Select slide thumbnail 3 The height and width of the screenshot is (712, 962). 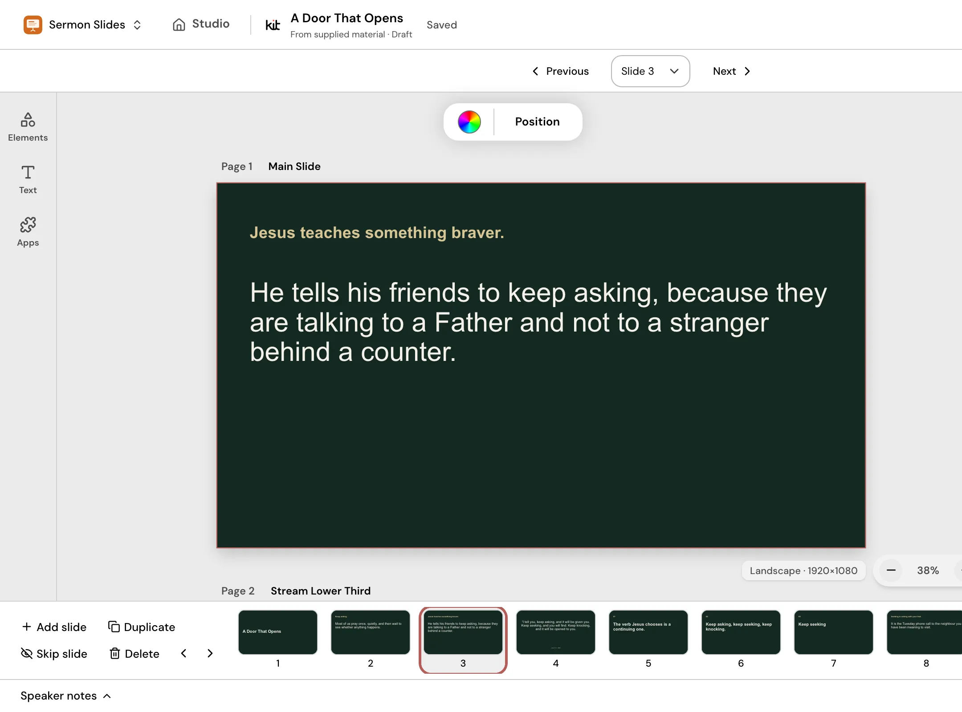(463, 632)
